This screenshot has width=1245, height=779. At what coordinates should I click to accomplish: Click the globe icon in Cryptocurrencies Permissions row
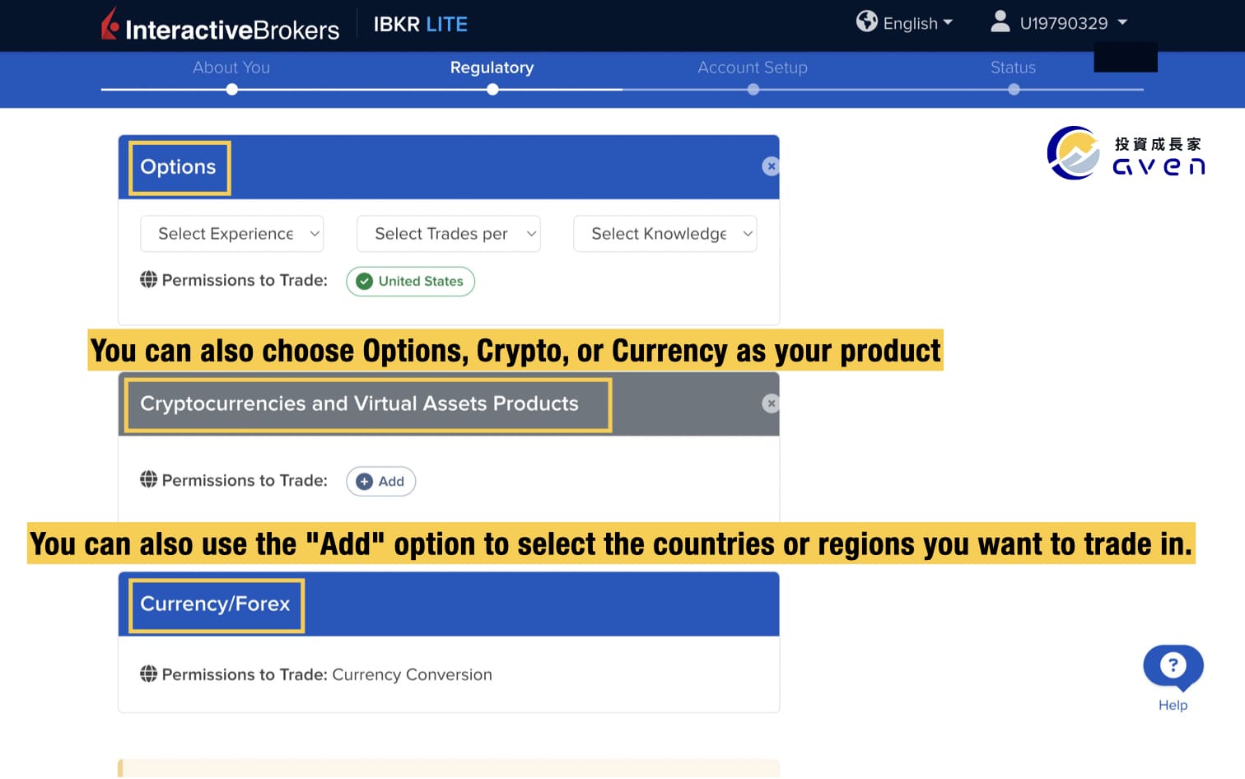pos(149,480)
